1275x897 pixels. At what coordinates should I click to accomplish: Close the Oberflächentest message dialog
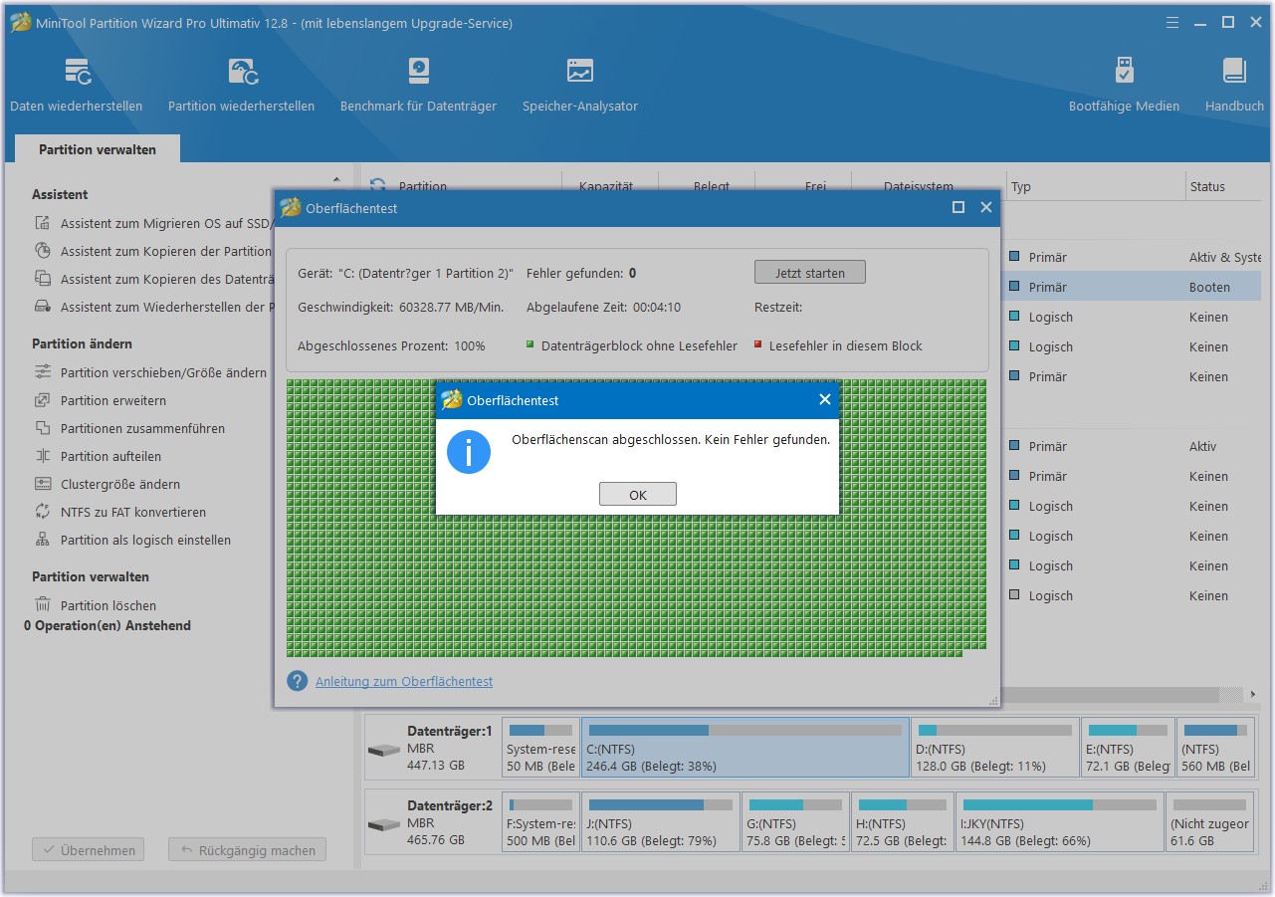(x=824, y=399)
